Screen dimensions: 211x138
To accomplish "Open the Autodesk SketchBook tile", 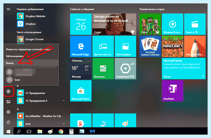I will [x=195, y=46].
